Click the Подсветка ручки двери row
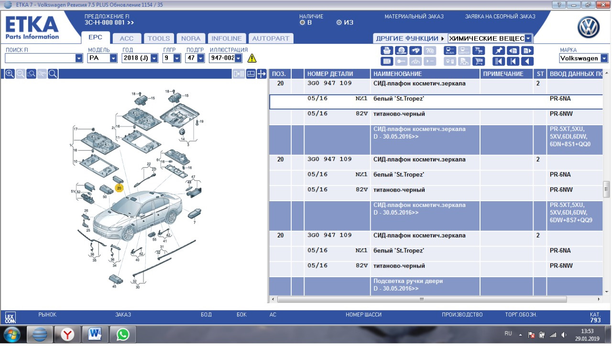 (x=436, y=285)
